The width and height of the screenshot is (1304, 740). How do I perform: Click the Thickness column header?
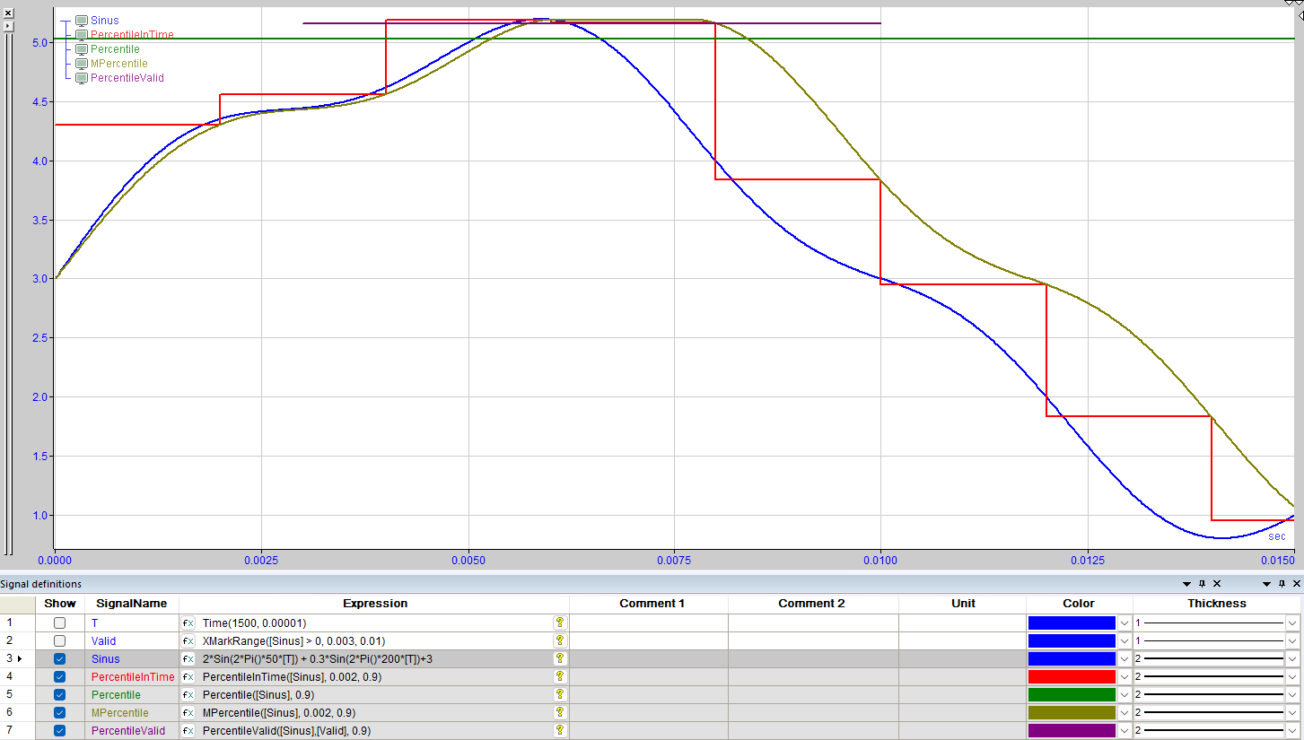(1218, 604)
